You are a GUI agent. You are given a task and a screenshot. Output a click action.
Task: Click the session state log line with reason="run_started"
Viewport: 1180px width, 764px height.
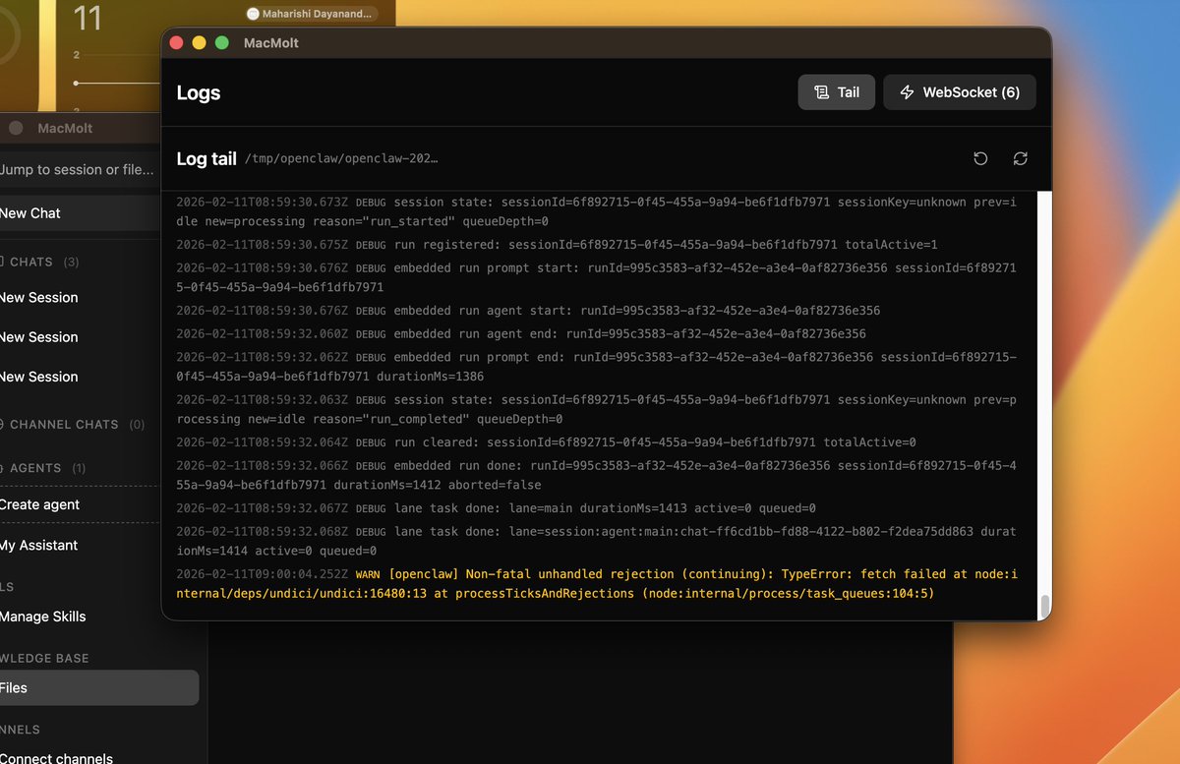[x=597, y=211]
